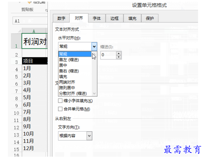Click the 11月 cell
The width and height of the screenshot is (204, 160).
point(35,141)
